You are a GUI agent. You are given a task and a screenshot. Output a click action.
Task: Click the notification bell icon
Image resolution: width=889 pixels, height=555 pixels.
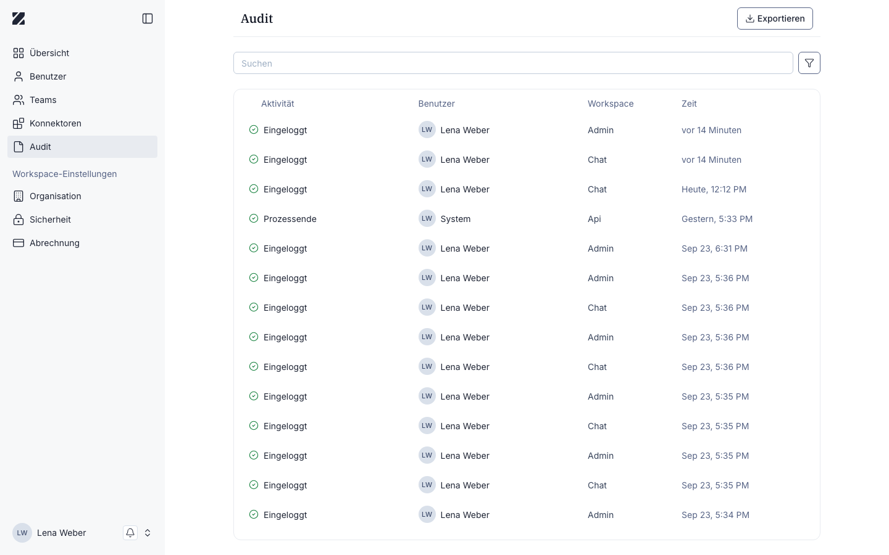[130, 533]
